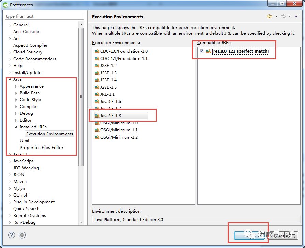Click the jre1.8.0_121 library icon
Viewport: 305px width, 248px height.
click(x=208, y=51)
